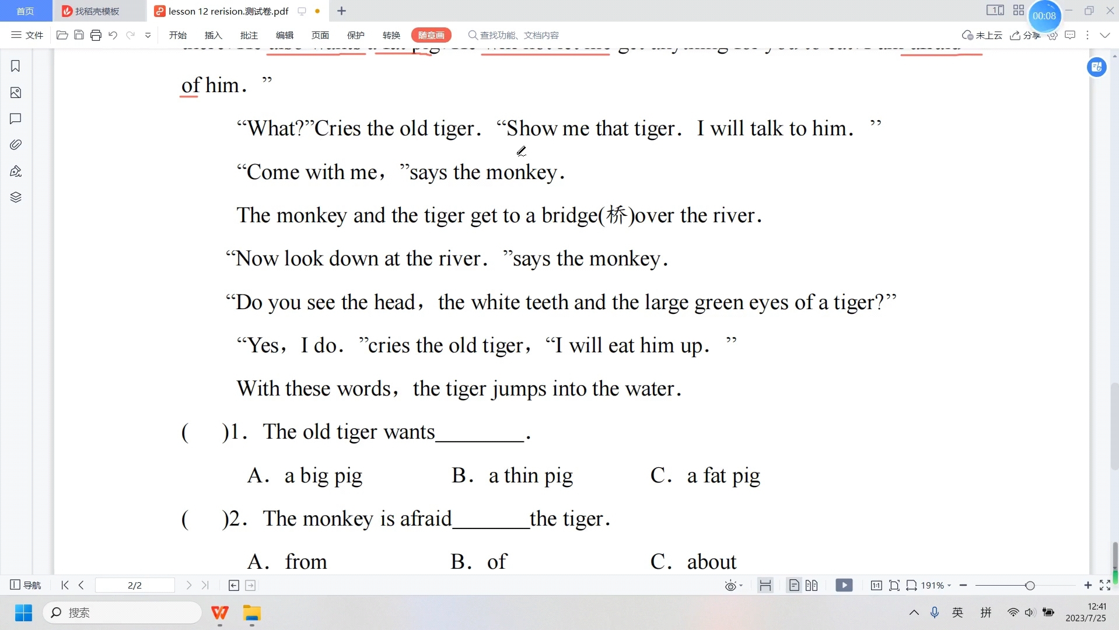
Task: Click the previous view back button
Action: [x=234, y=586]
